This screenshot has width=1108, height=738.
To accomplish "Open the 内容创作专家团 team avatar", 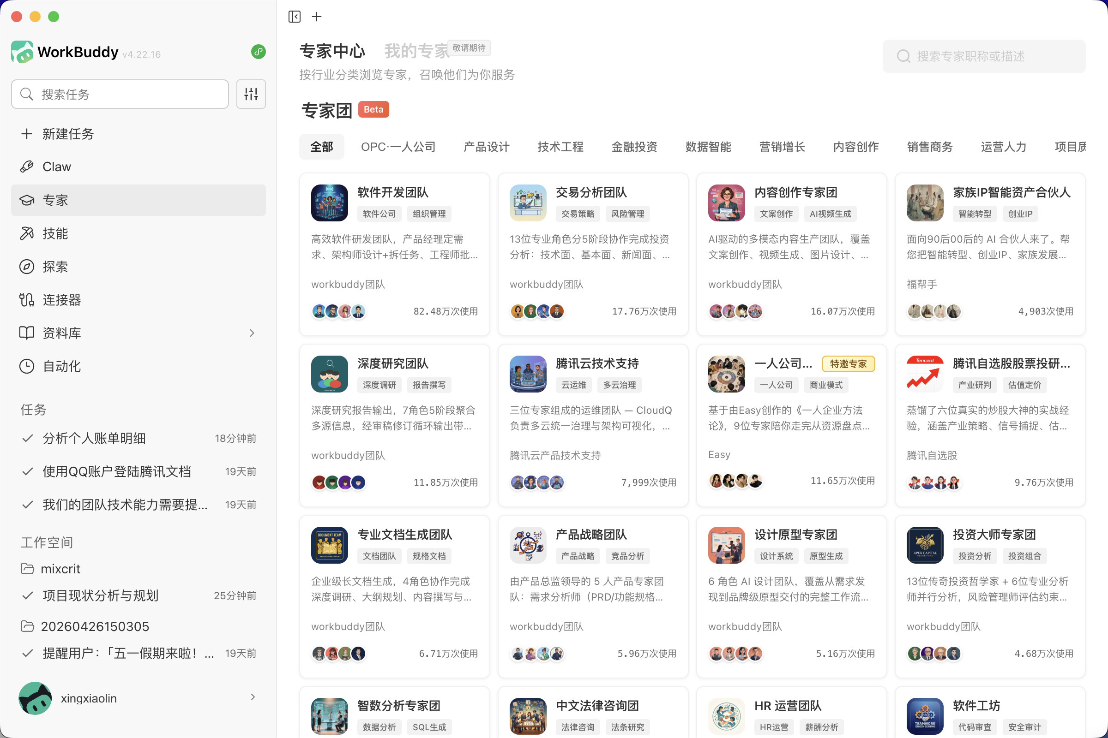I will (x=726, y=203).
